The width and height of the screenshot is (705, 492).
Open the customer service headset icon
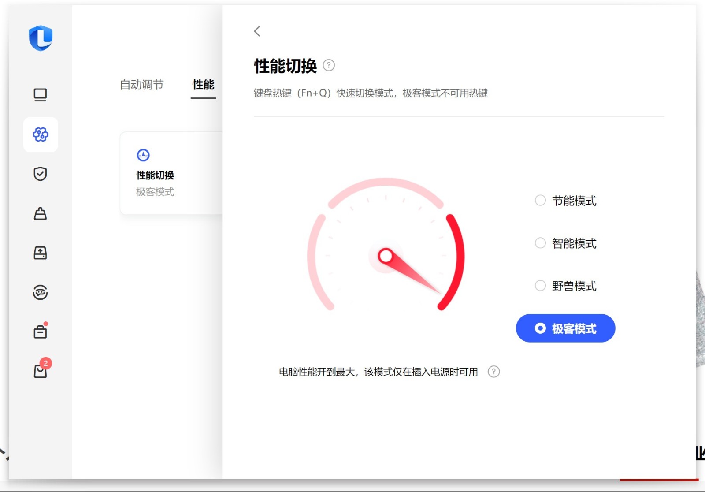pos(41,292)
